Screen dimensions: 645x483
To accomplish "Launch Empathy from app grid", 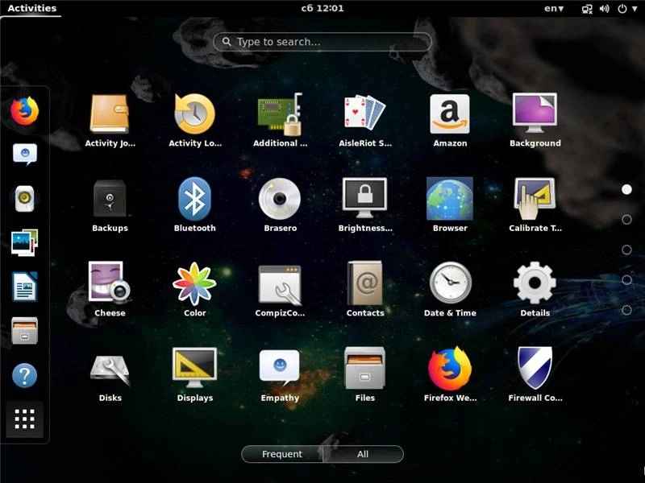I will [280, 374].
